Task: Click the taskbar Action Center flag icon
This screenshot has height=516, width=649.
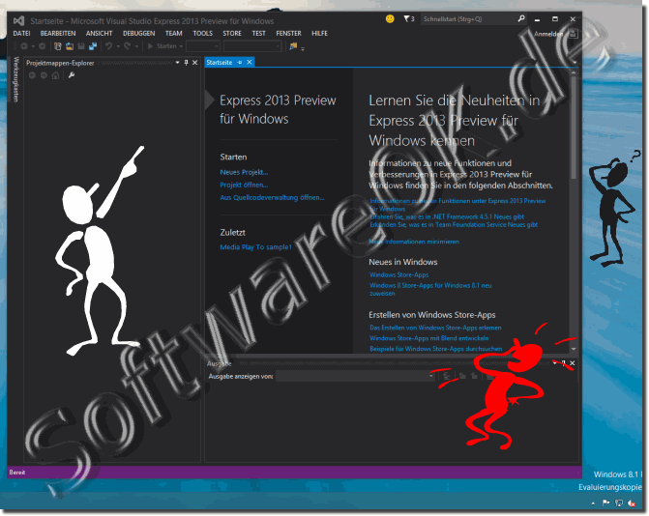Action: pos(605,503)
